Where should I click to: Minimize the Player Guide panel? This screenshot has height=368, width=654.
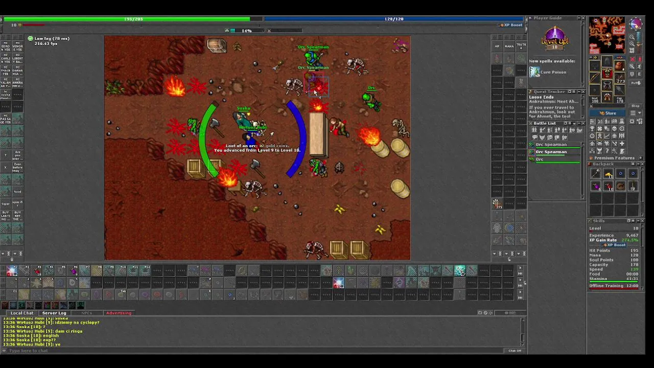click(578, 18)
